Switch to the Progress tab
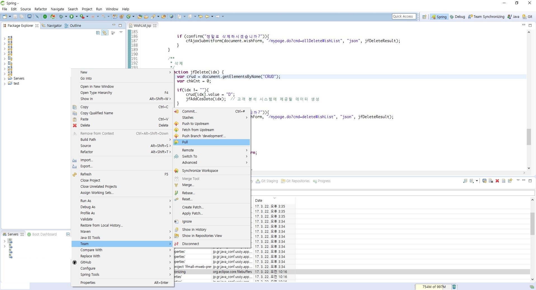Screen dimensions: 536x290 point(322,181)
